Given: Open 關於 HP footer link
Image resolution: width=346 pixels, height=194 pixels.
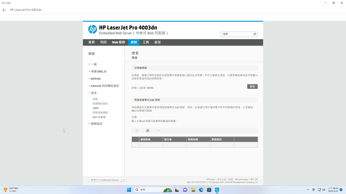Looking at the screenshot, I should pyautogui.click(x=254, y=179).
